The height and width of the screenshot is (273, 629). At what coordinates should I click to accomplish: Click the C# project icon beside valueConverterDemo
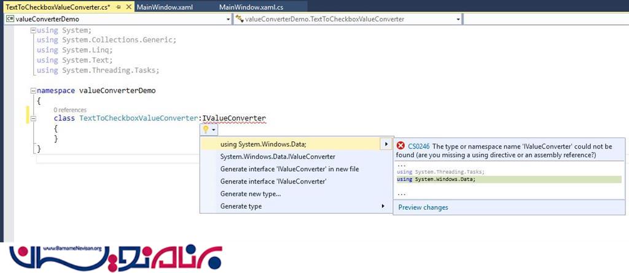(10, 19)
